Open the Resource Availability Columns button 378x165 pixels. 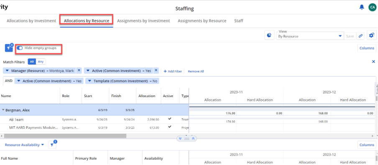point(367,145)
